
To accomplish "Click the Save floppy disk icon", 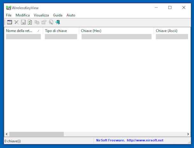I will [23, 22].
